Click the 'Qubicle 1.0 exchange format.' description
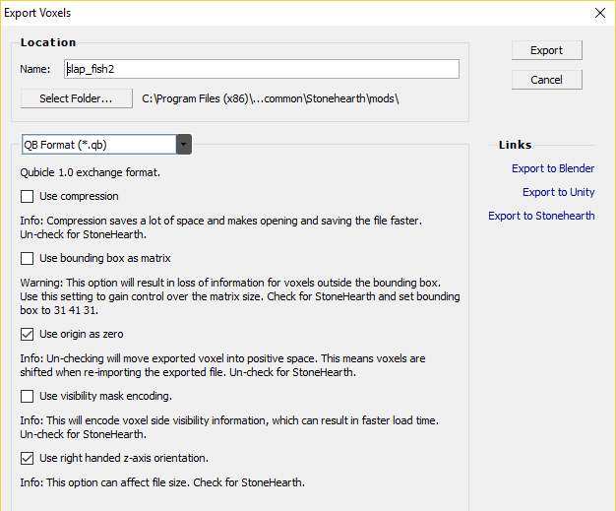 (90, 172)
